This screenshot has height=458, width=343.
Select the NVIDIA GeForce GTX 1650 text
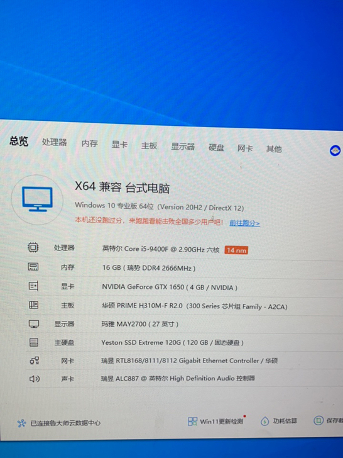pos(170,287)
